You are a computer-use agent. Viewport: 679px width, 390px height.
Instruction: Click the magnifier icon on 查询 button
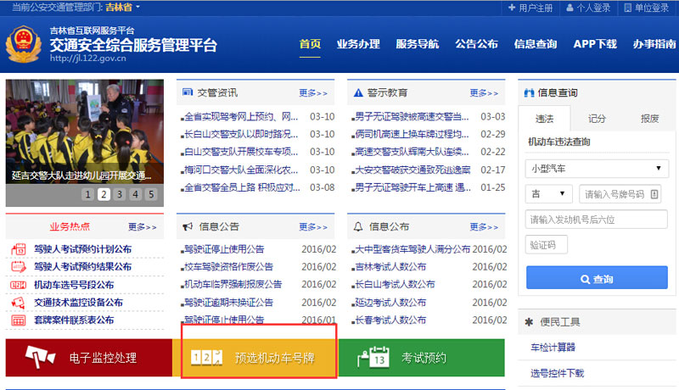pyautogui.click(x=585, y=279)
